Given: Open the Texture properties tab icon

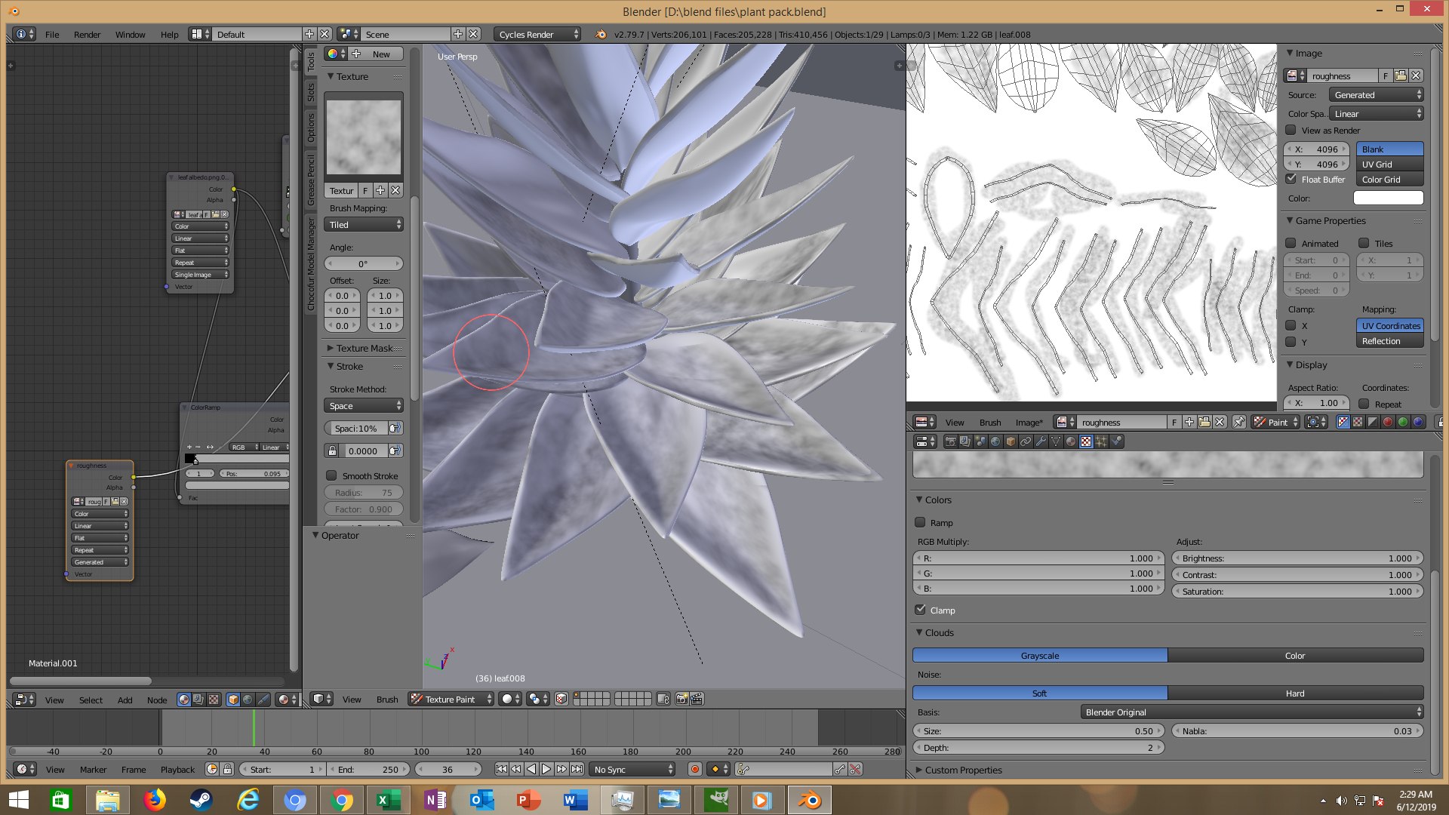Looking at the screenshot, I should (1085, 441).
